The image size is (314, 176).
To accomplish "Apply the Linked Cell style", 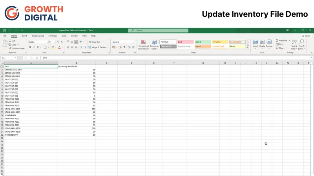I will (x=220, y=47).
